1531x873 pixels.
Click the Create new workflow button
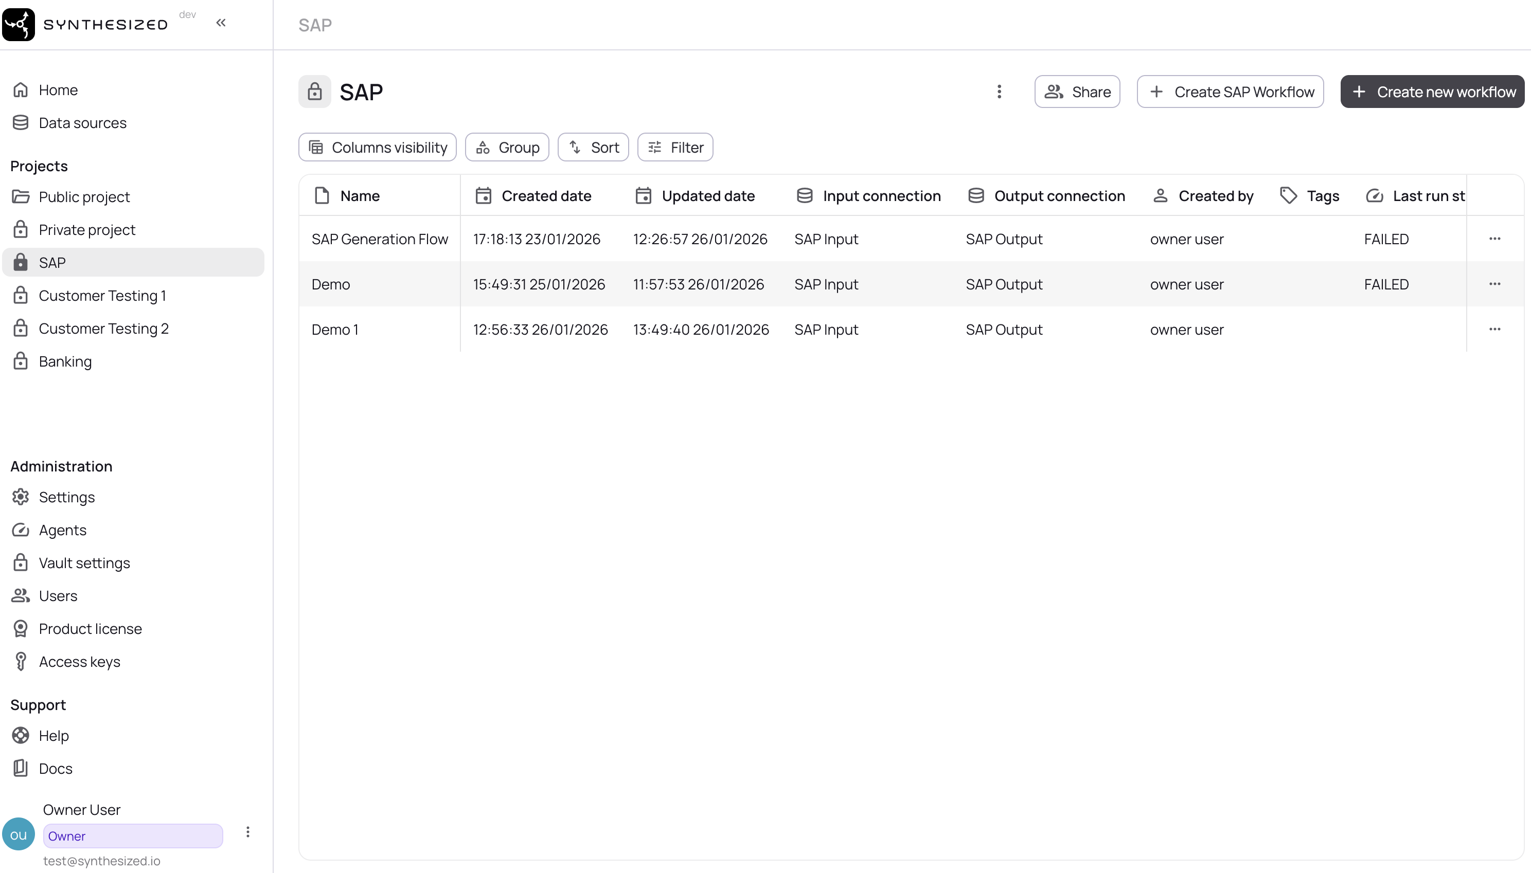click(1433, 91)
